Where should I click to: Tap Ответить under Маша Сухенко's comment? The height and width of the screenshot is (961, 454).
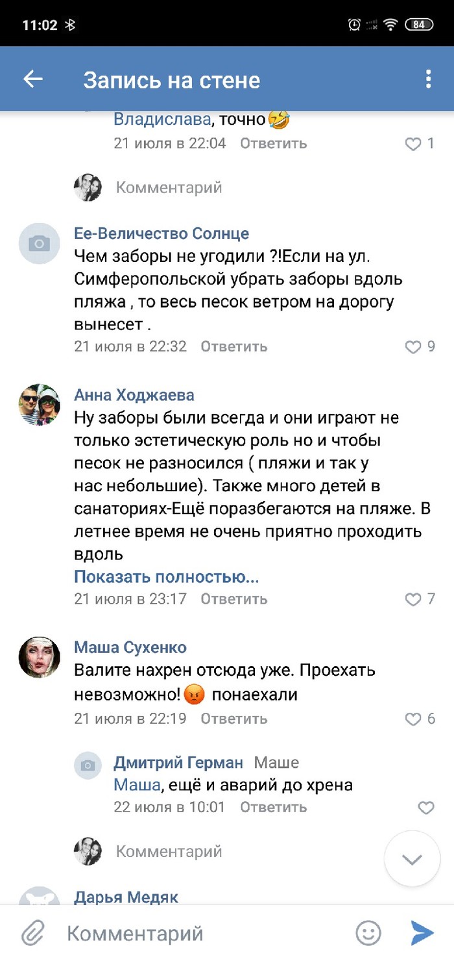233,719
